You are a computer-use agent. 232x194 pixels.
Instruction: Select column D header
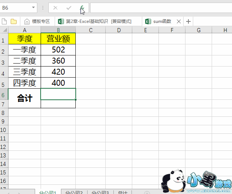pos(119,30)
